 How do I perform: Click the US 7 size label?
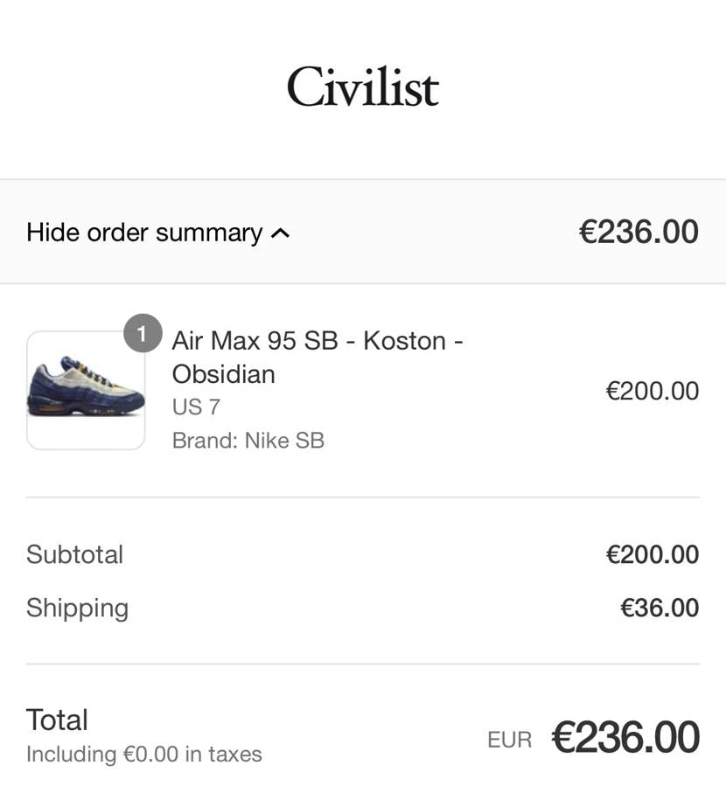(196, 407)
